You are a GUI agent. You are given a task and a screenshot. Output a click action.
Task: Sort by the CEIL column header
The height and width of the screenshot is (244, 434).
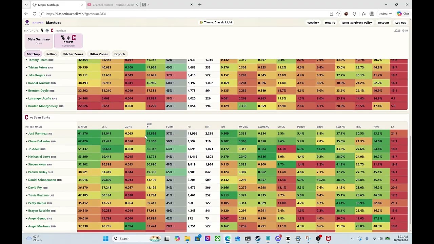pyautogui.click(x=104, y=127)
